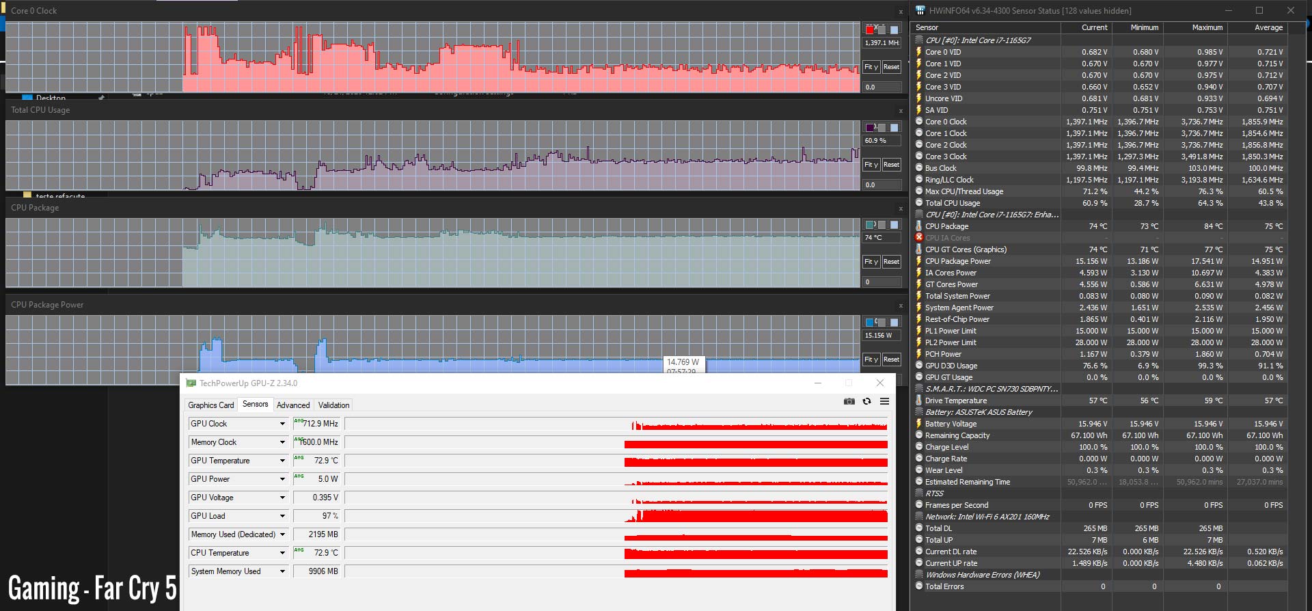Click the GPU-Z refresh icon

pyautogui.click(x=866, y=402)
